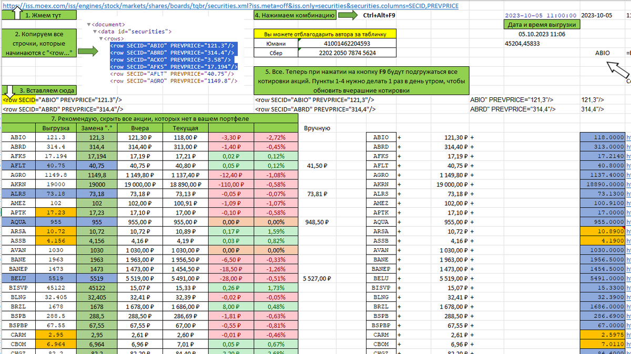Click the "Вручную" label
The width and height of the screenshot is (631, 354).
pyautogui.click(x=317, y=128)
